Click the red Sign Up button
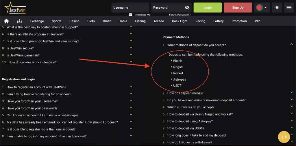The height and width of the screenshot is (146, 296). [x=238, y=7]
